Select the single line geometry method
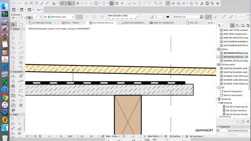 pyautogui.click(x=79, y=17)
